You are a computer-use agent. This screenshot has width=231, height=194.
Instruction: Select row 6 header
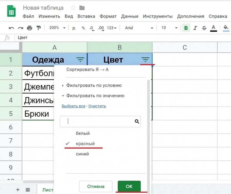(x=11, y=127)
